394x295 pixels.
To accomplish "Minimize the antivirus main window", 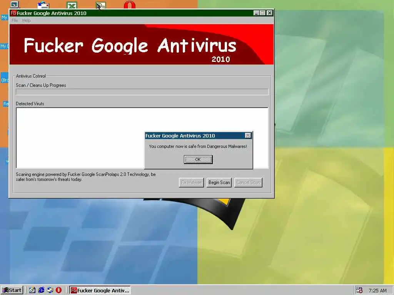I will click(x=256, y=13).
